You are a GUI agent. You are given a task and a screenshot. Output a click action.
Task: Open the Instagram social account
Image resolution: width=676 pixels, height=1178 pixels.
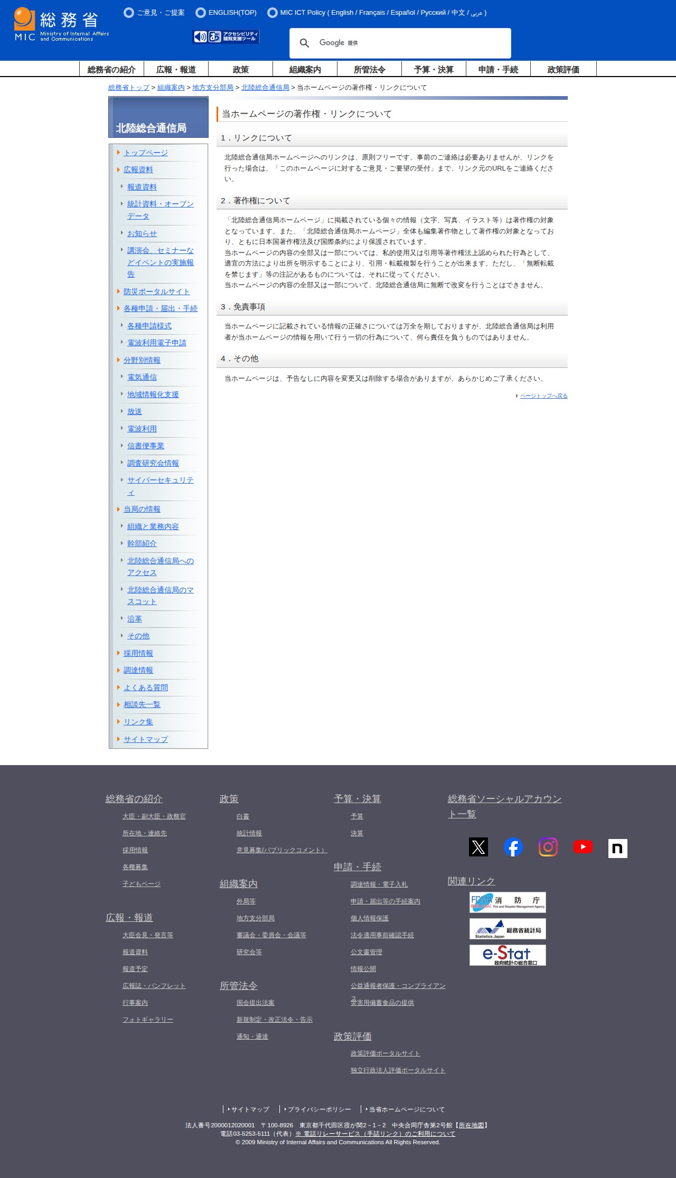point(548,847)
